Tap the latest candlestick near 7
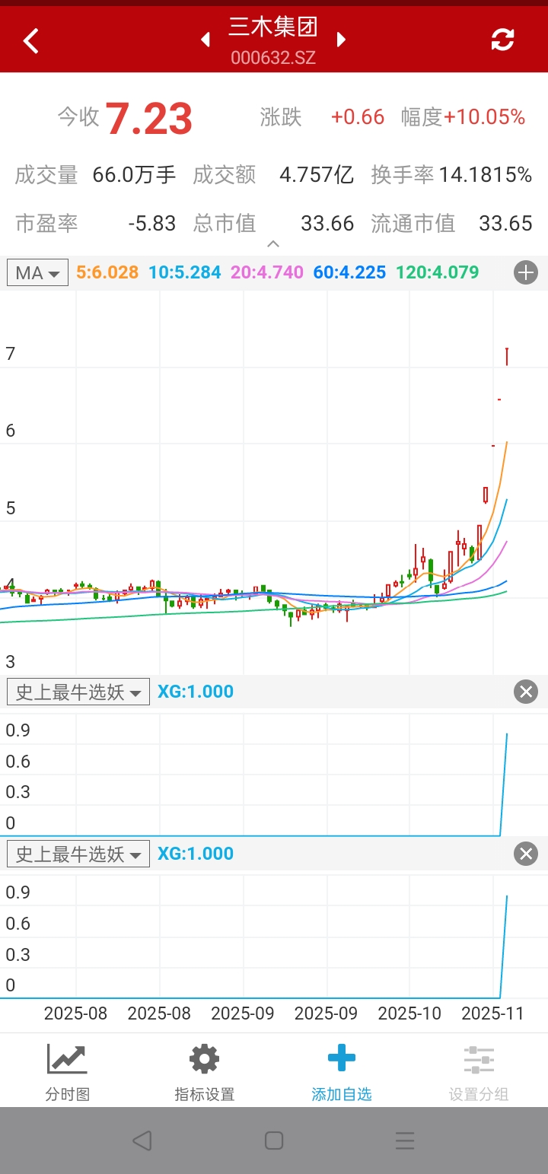Image resolution: width=548 pixels, height=1174 pixels. [x=507, y=356]
